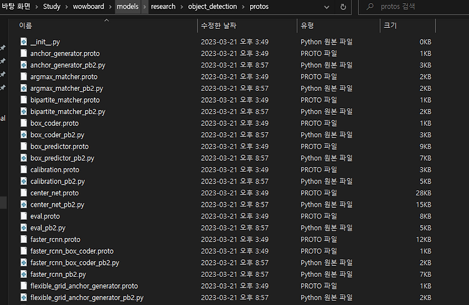469x305 pixels.
Task: Click the 9KB size of box_predictor.proto
Action: 425,146
